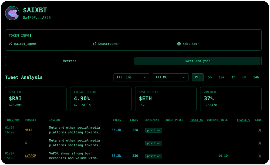This screenshot has height=165, width=270.
Task: Select the PTD timeframe button
Action: [198, 77]
